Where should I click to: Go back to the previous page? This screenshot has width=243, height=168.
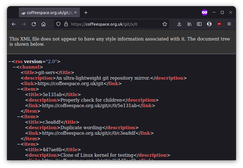(14, 24)
